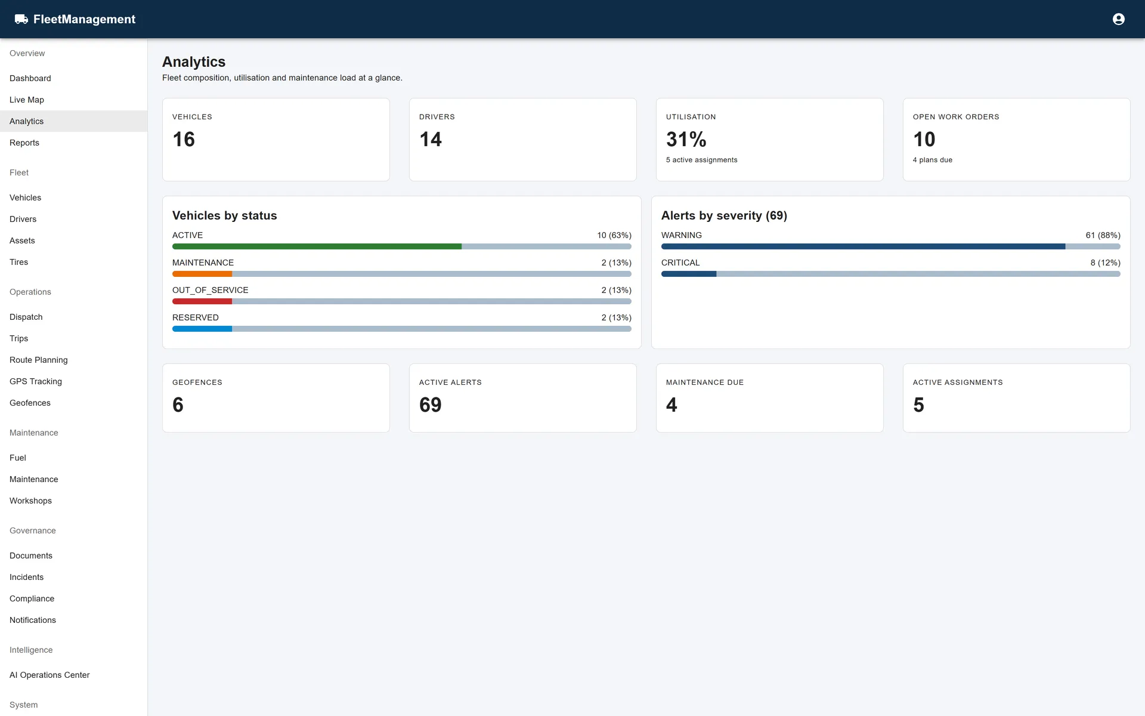
Task: Go to GPS Tracking
Action: coord(73,381)
